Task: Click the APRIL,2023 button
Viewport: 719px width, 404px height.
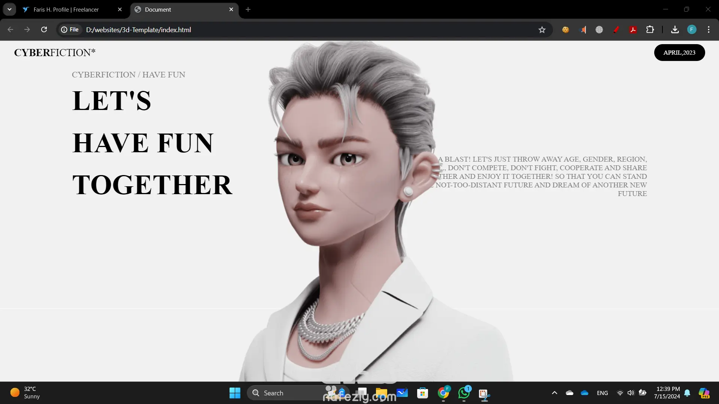Action: 679,53
